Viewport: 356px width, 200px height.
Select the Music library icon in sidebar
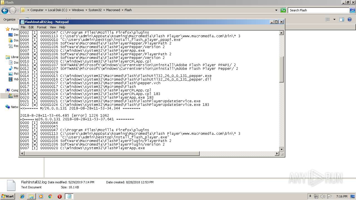tap(11, 68)
